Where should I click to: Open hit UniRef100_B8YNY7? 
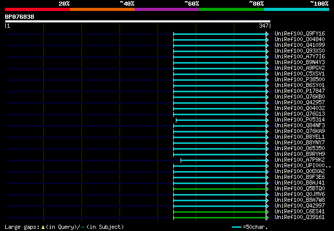[300, 143]
